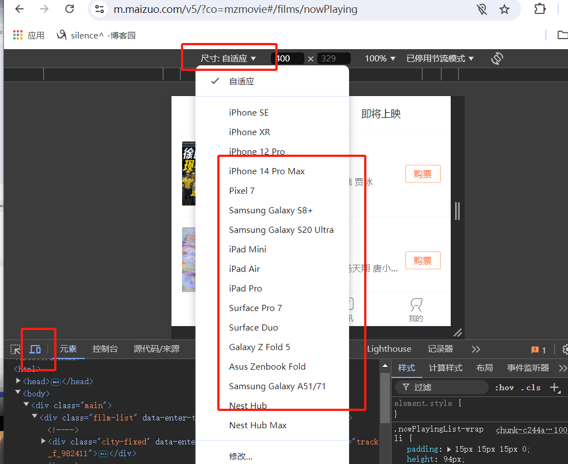Show more DevTools panel tabs

coord(476,349)
